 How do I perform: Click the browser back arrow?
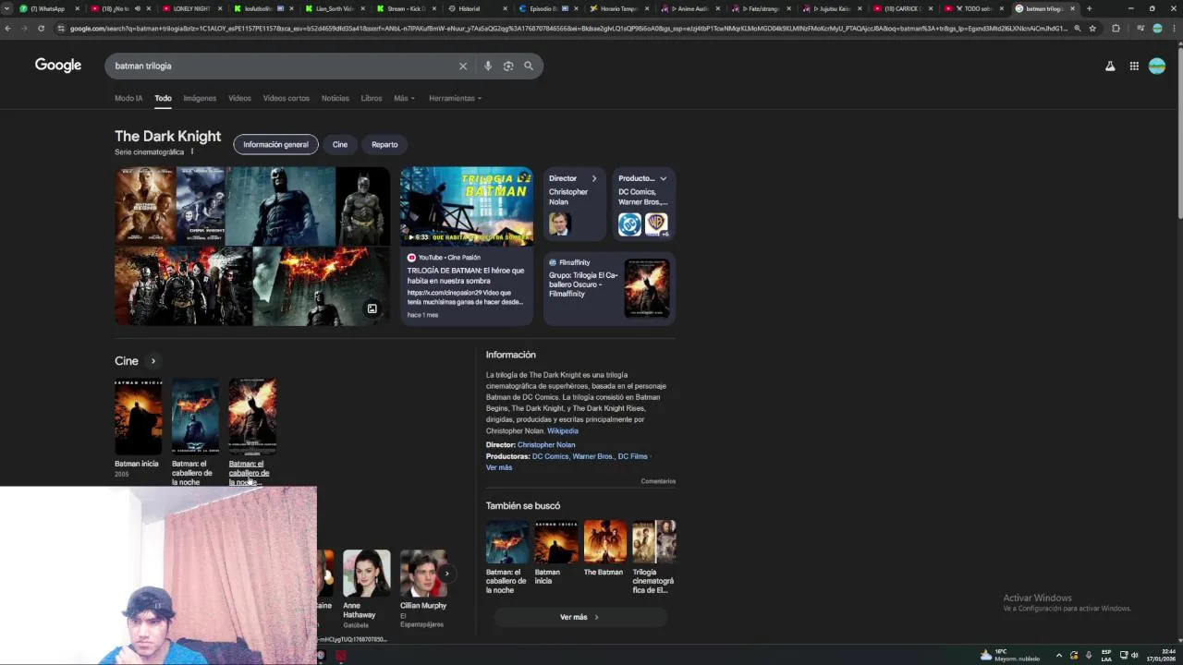[x=7, y=29]
